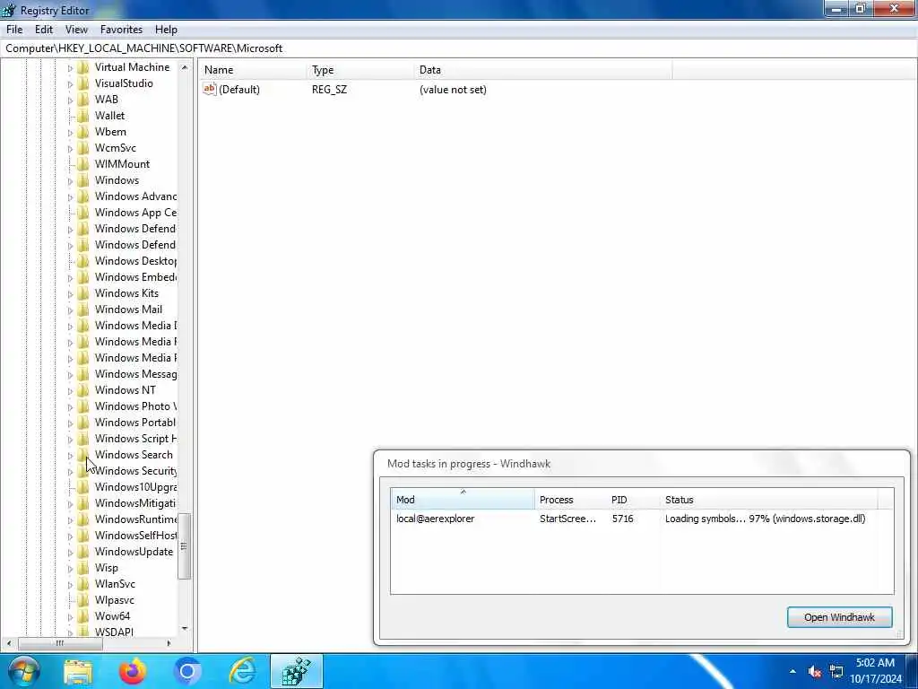Viewport: 918px width, 689px height.
Task: Expand the Windows Search key
Action: (70, 455)
